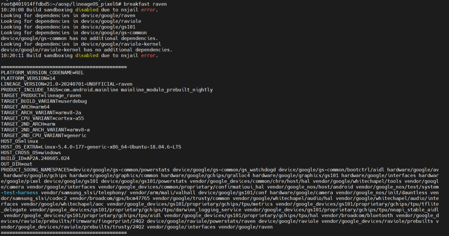The width and height of the screenshot is (449, 236).
Task: Click the TARGET_PRODUCT=lineage_raven line
Action: coord(41,95)
